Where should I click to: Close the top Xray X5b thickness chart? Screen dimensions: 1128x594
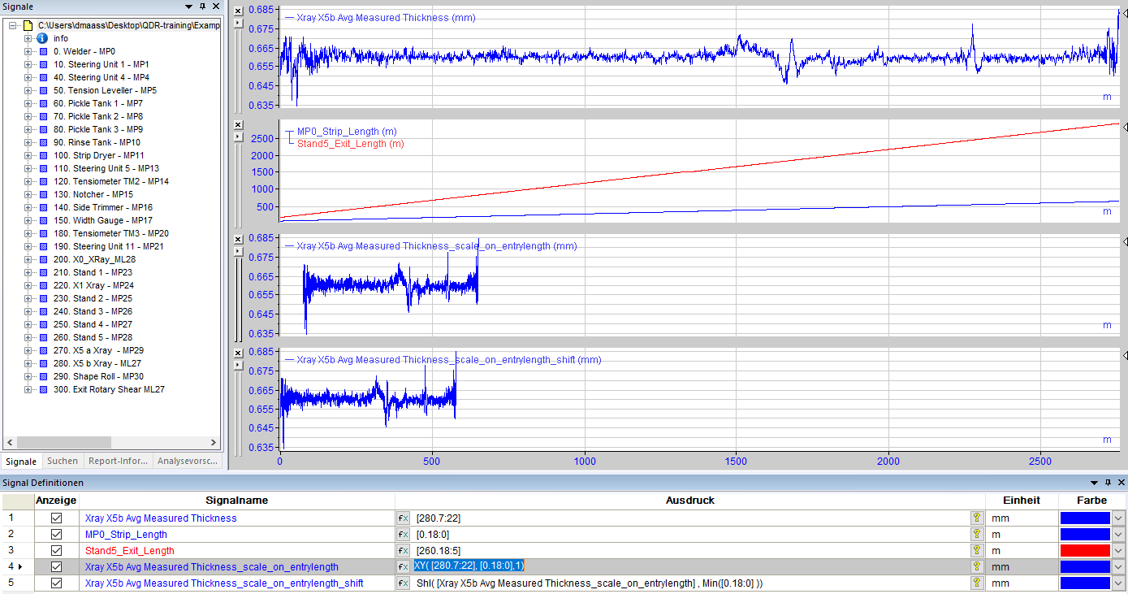(x=238, y=11)
